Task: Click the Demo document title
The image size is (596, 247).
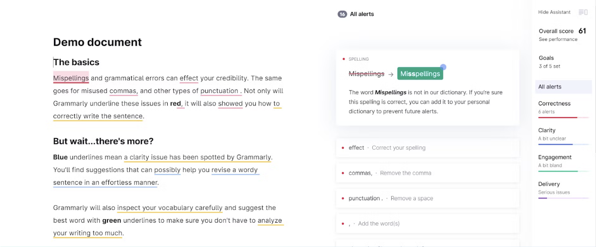Action: [97, 42]
